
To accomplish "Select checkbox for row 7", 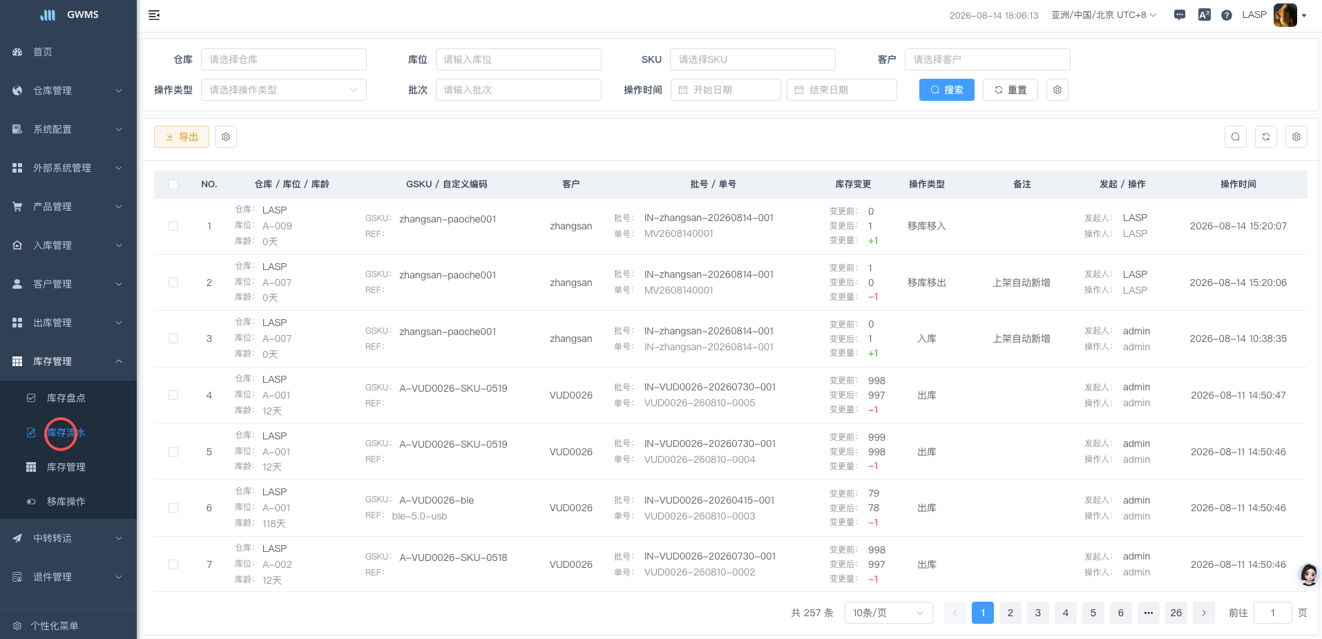I will [x=173, y=564].
